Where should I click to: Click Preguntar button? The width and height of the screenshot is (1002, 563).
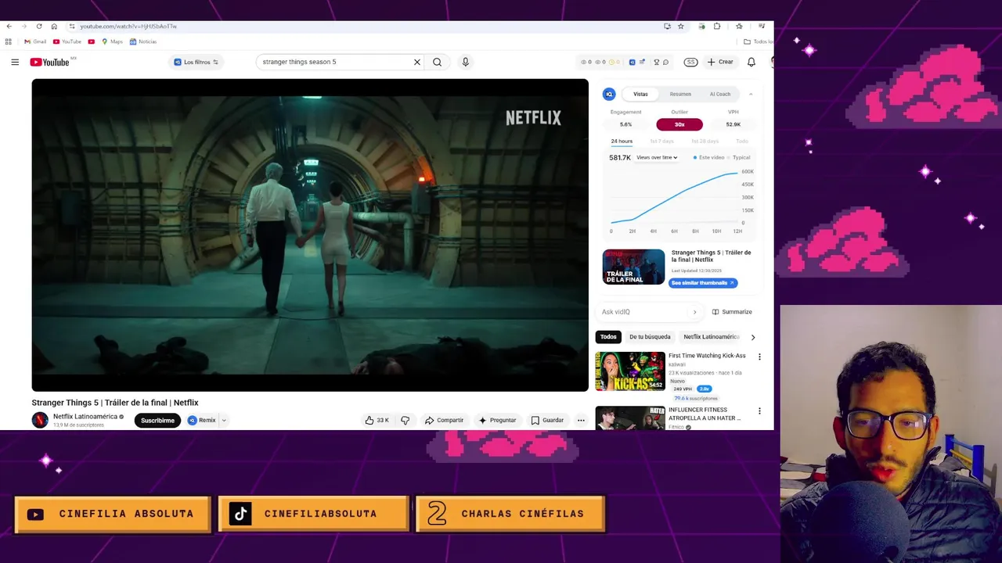point(498,420)
